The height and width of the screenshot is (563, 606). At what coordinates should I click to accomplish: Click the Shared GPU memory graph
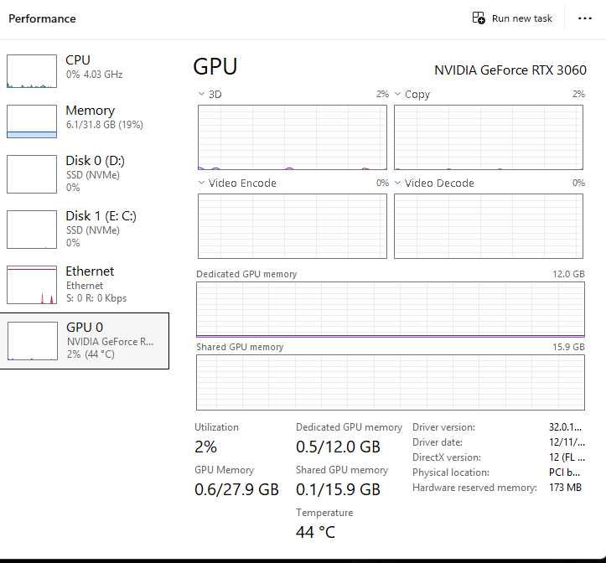point(391,382)
